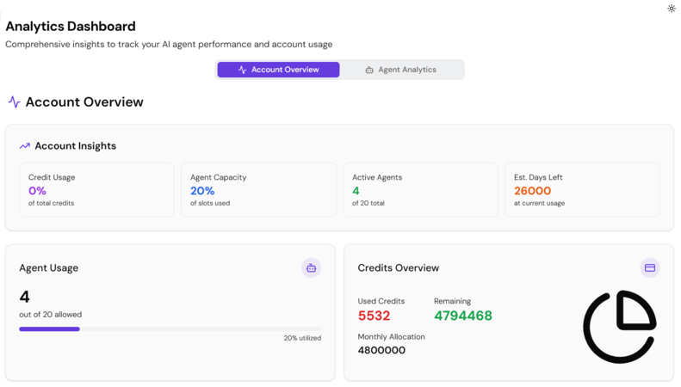Click the Est. Days Left card
The image size is (681, 387).
(582, 189)
